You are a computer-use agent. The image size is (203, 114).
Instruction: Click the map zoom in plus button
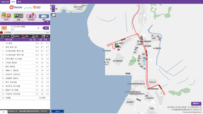53,7
